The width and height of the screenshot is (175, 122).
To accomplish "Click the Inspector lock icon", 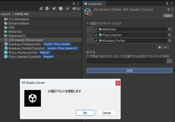I will click(167, 3).
